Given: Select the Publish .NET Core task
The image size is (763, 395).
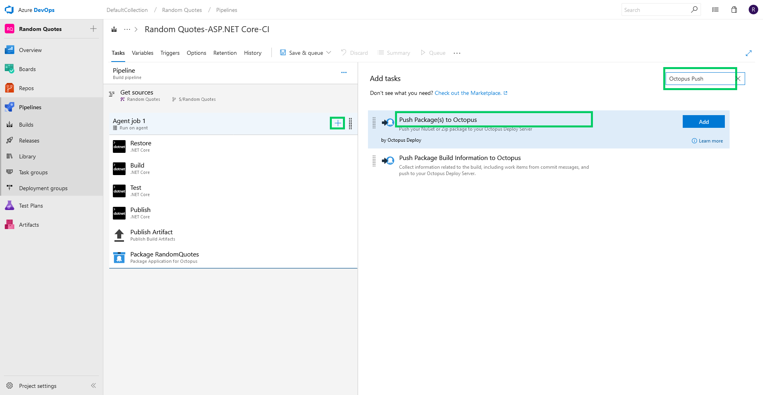Looking at the screenshot, I should click(233, 213).
